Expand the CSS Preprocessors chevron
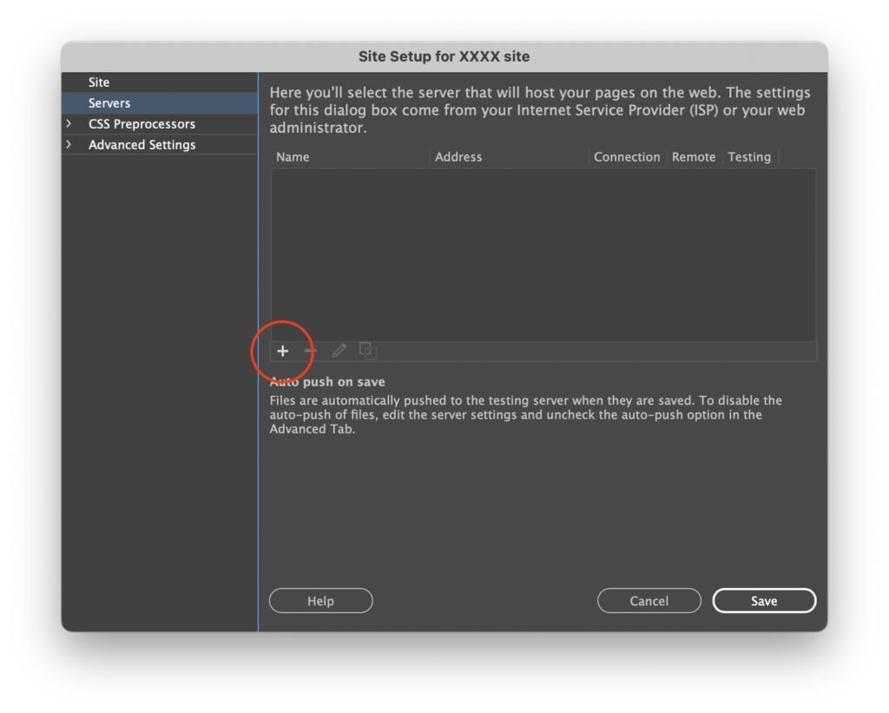 click(69, 124)
